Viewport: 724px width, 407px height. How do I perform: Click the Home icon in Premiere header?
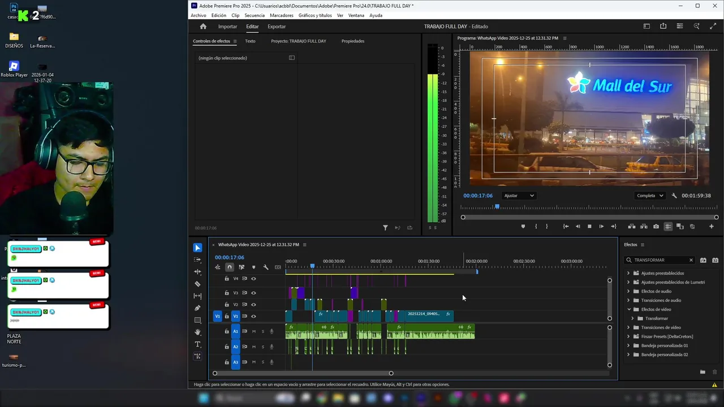coord(203,27)
